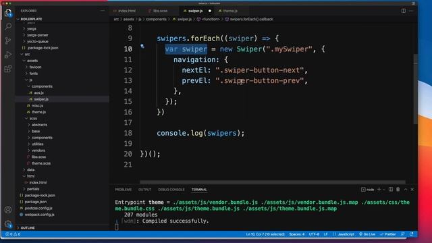Expand the favicon folder
Image resolution: width=432 pixels, height=243 pixels.
coord(35,67)
